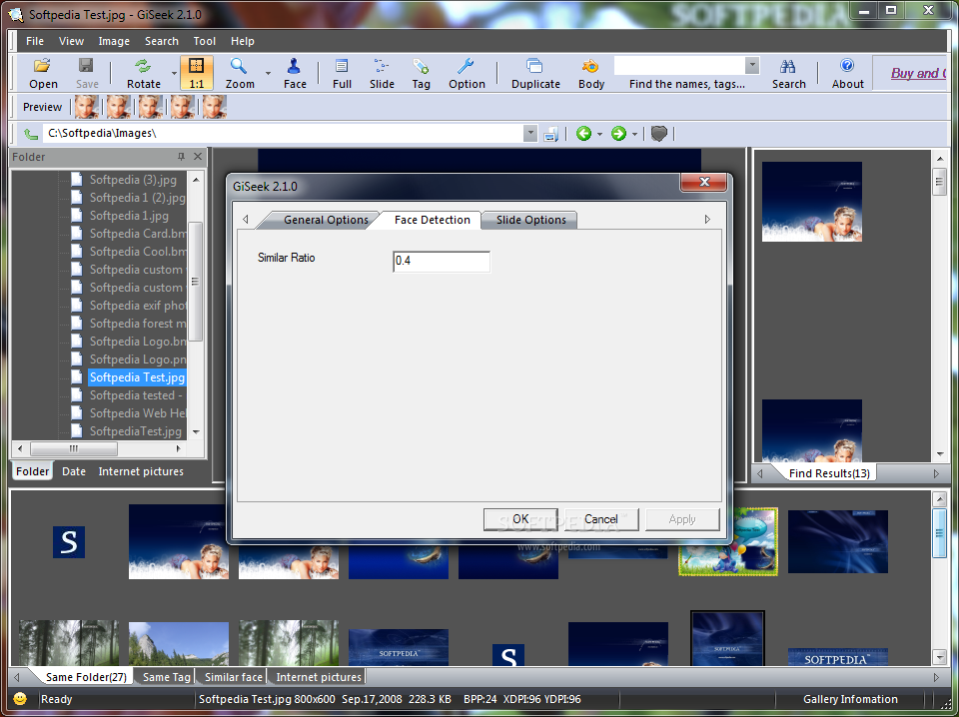Click the Open toolbar icon
959x717 pixels.
point(43,73)
